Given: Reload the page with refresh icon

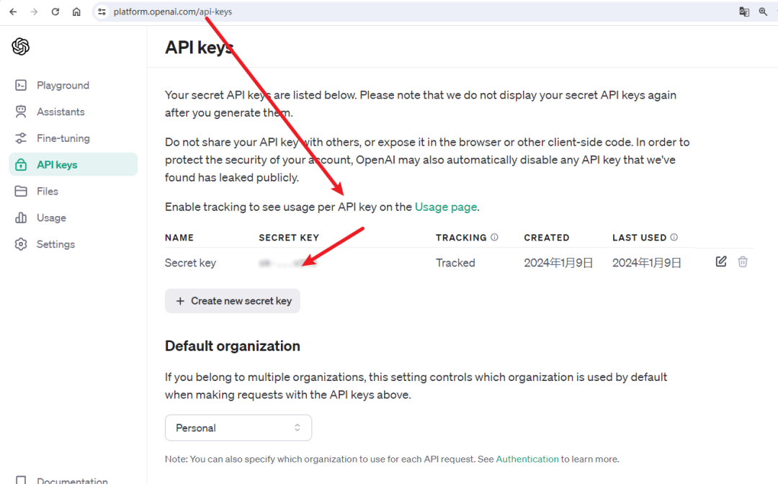Looking at the screenshot, I should [x=55, y=12].
